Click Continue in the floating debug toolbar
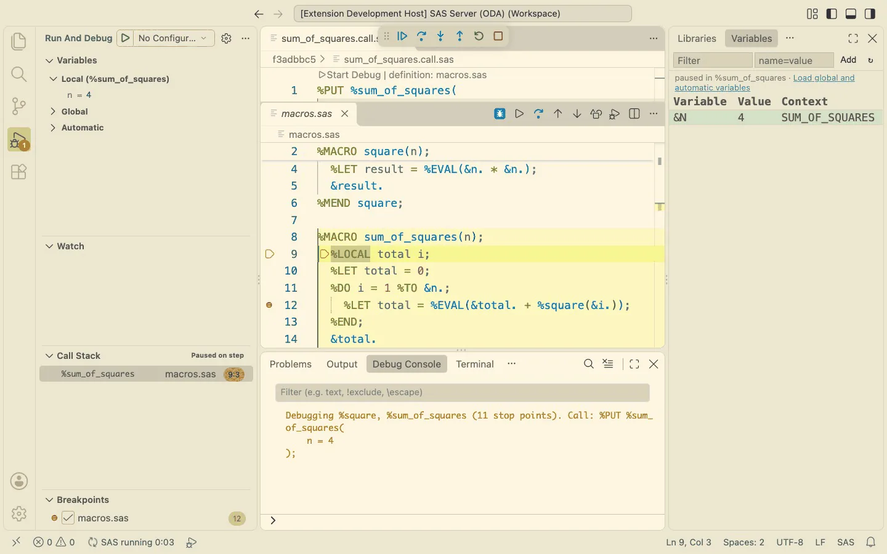The width and height of the screenshot is (887, 554). point(402,36)
